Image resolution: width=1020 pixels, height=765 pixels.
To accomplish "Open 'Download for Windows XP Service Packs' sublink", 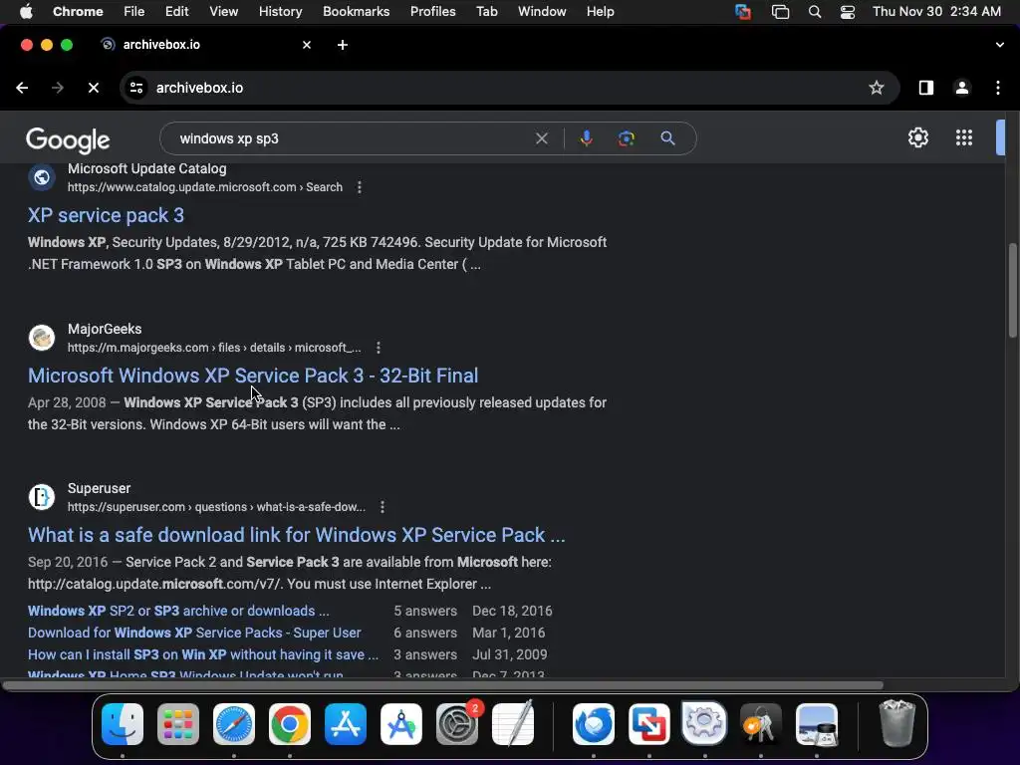I will pos(194,633).
